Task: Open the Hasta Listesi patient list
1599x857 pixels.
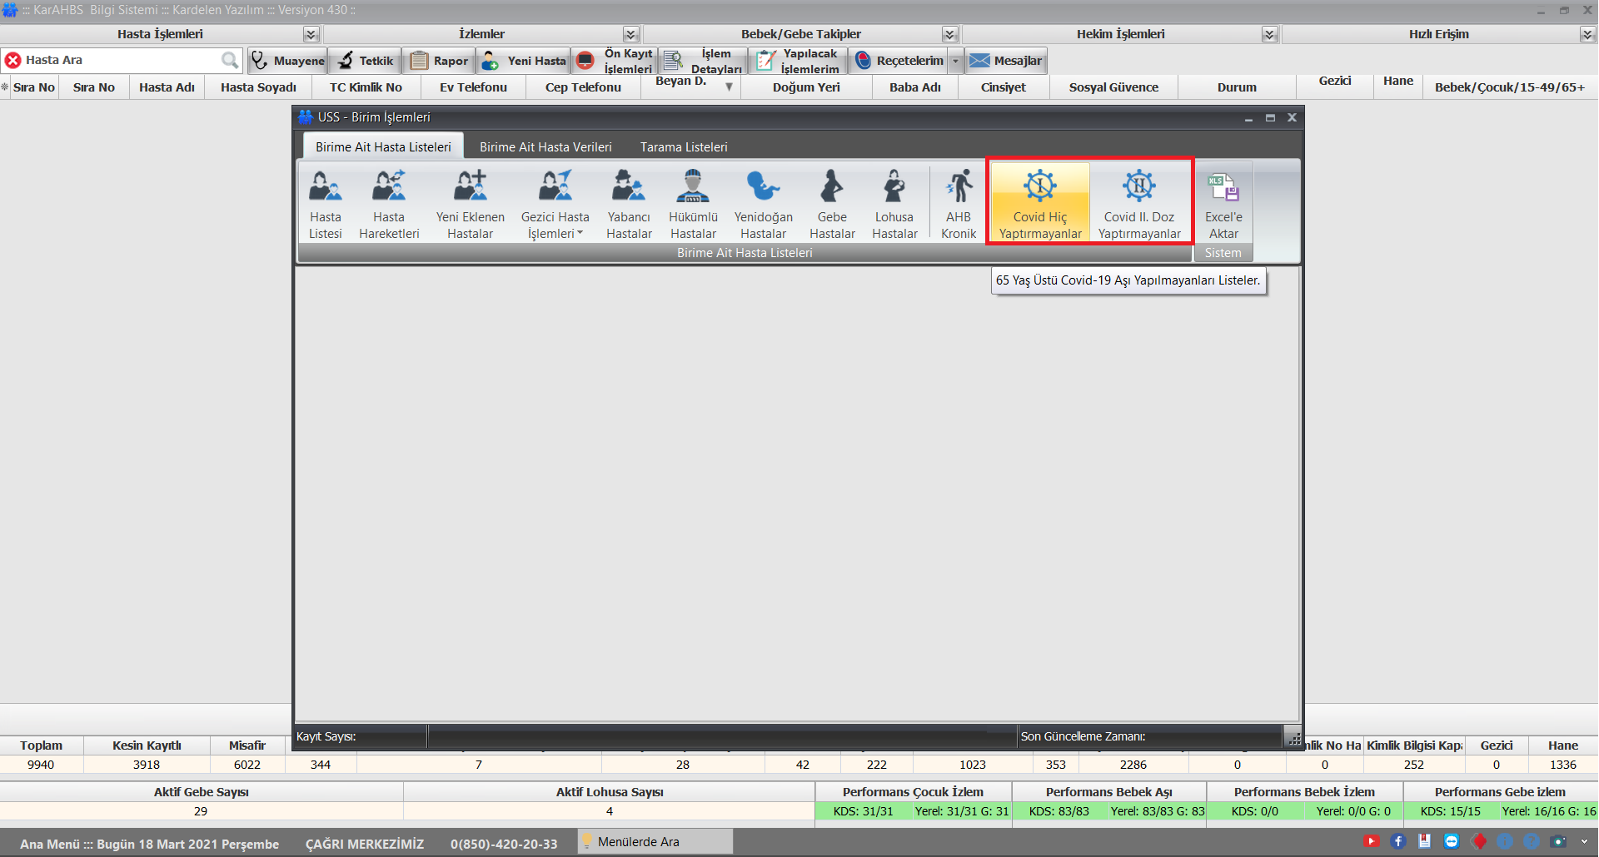Action: (325, 204)
